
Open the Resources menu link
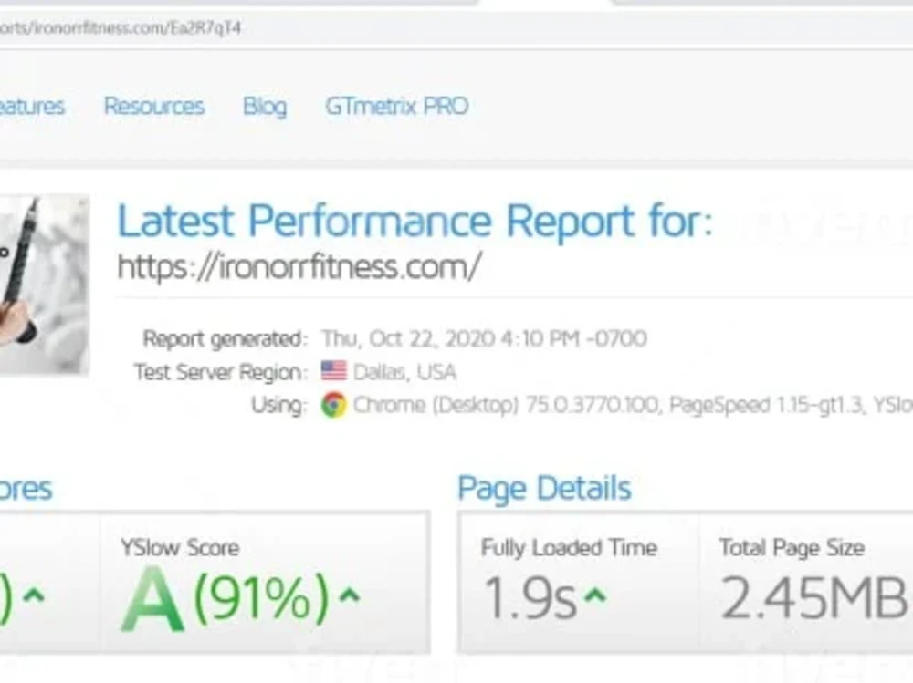click(153, 106)
